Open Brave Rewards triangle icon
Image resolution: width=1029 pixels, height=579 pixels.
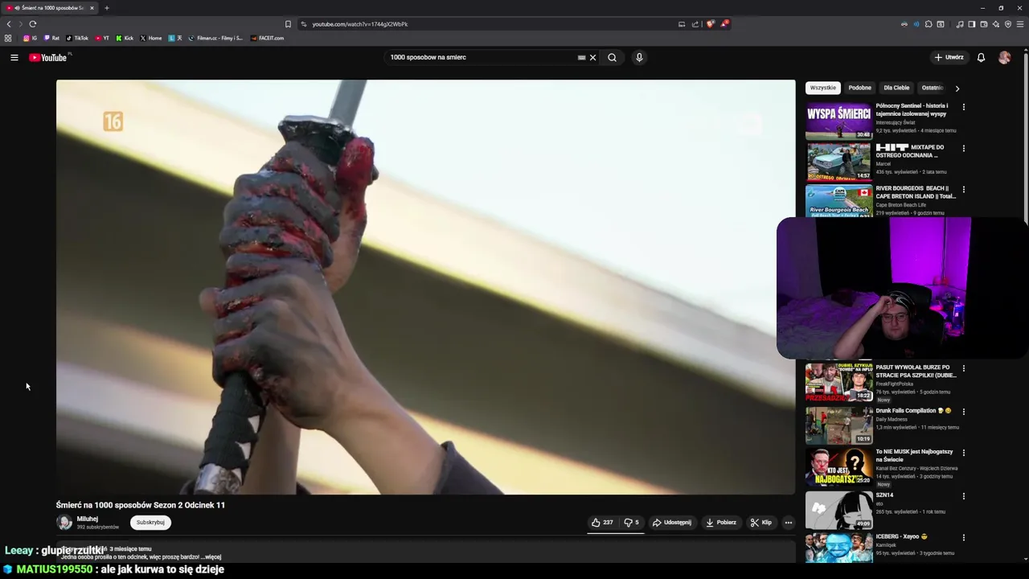(x=724, y=24)
